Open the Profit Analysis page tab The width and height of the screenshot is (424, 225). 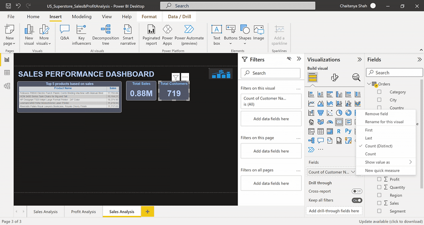pyautogui.click(x=83, y=212)
